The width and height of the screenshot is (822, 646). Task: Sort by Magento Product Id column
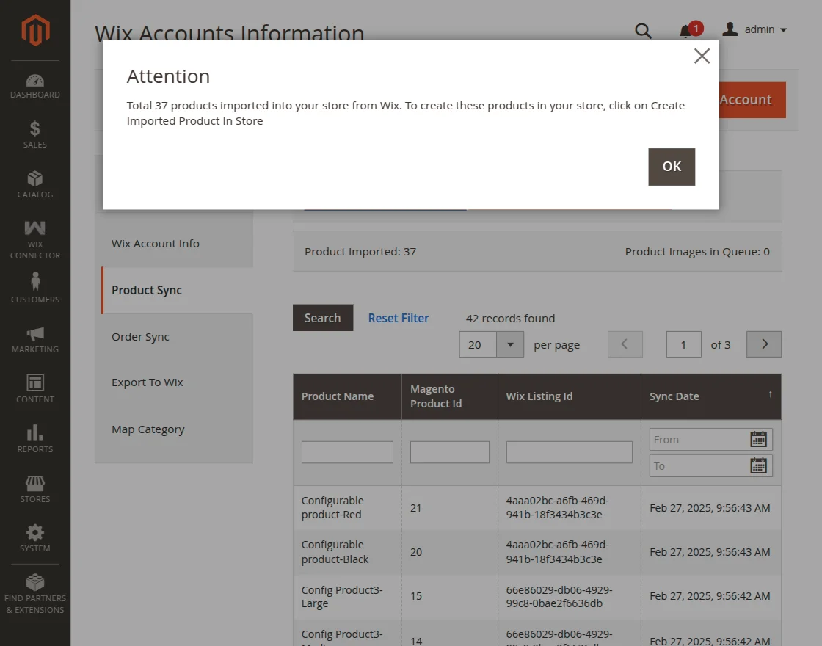pyautogui.click(x=450, y=396)
